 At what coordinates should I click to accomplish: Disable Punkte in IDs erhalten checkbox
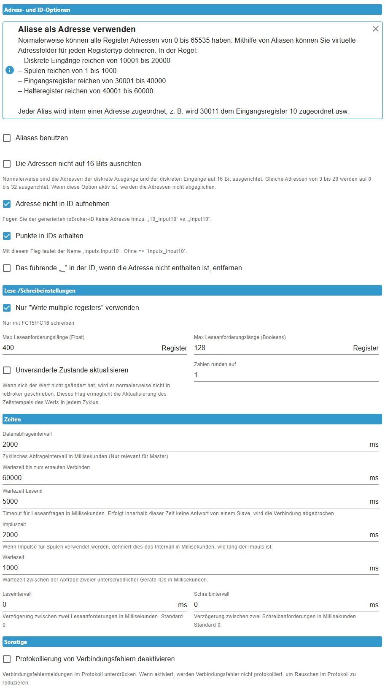pyautogui.click(x=7, y=236)
